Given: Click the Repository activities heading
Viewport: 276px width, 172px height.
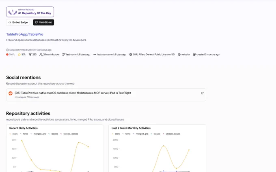Looking at the screenshot, I should pyautogui.click(x=28, y=113).
